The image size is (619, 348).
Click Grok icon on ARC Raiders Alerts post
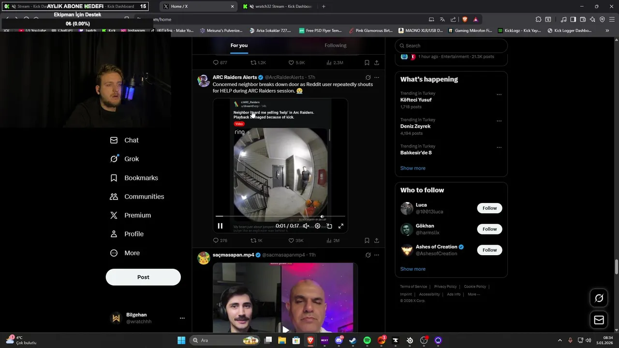(x=368, y=77)
